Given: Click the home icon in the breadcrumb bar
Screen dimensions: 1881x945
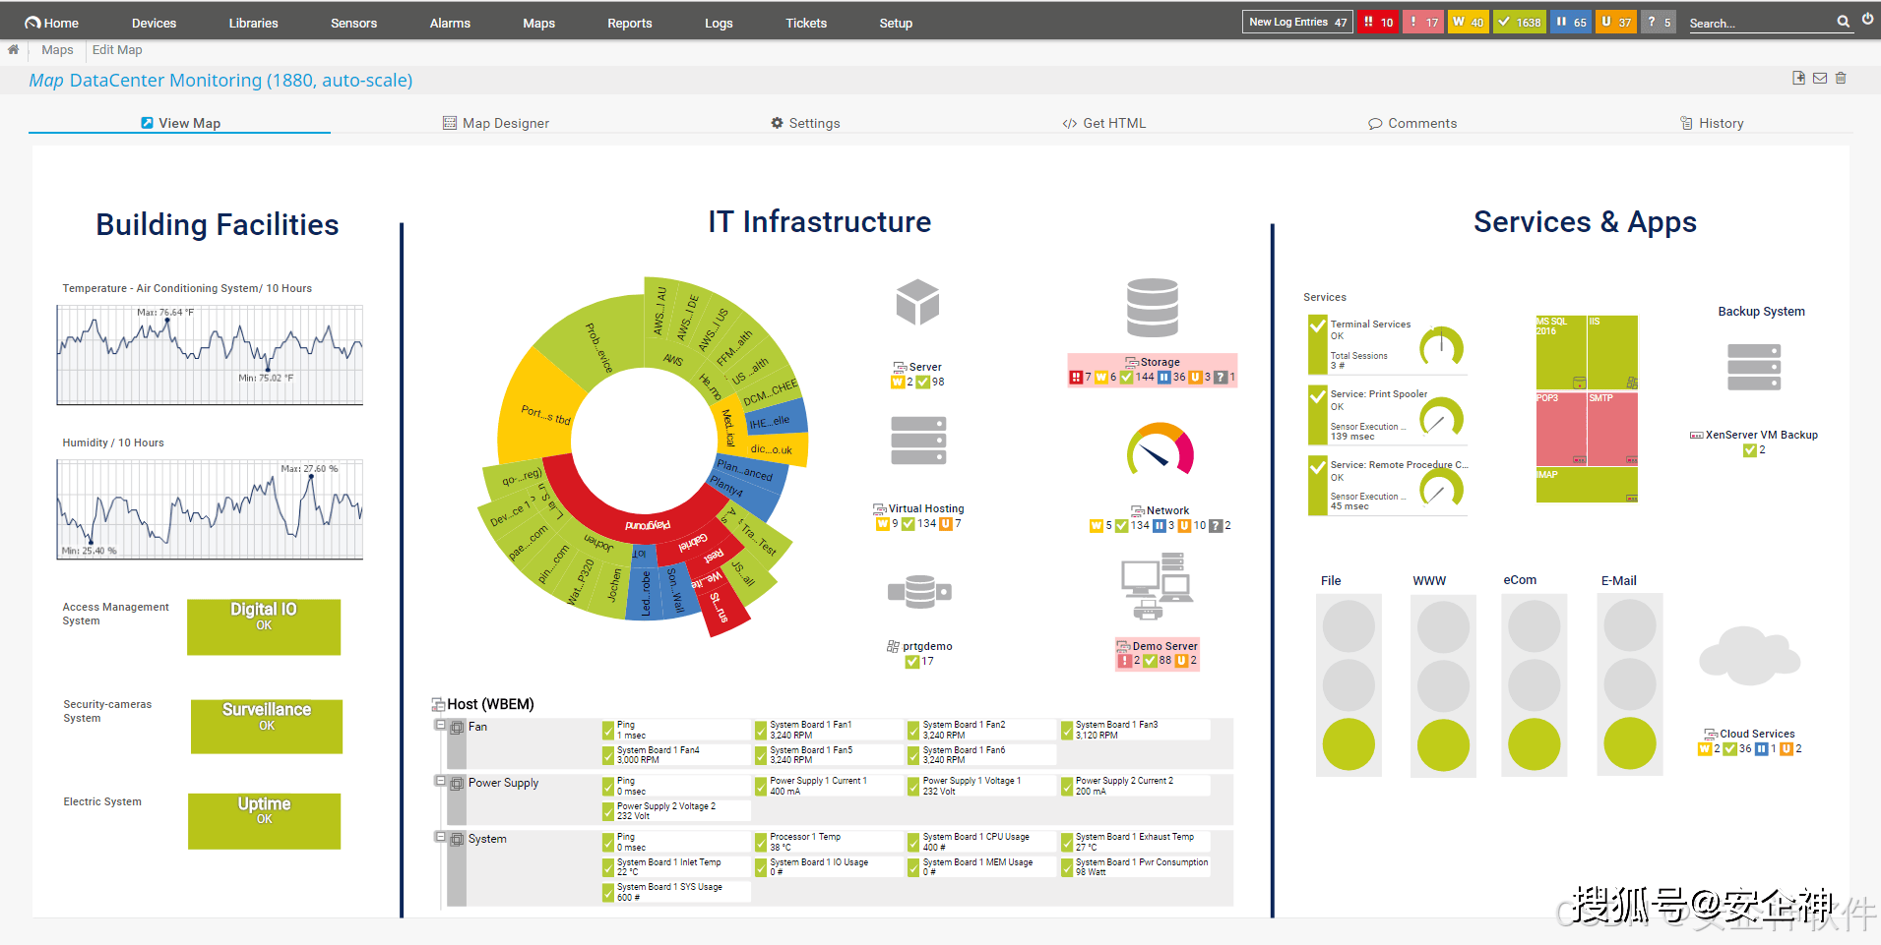Looking at the screenshot, I should pyautogui.click(x=13, y=49).
